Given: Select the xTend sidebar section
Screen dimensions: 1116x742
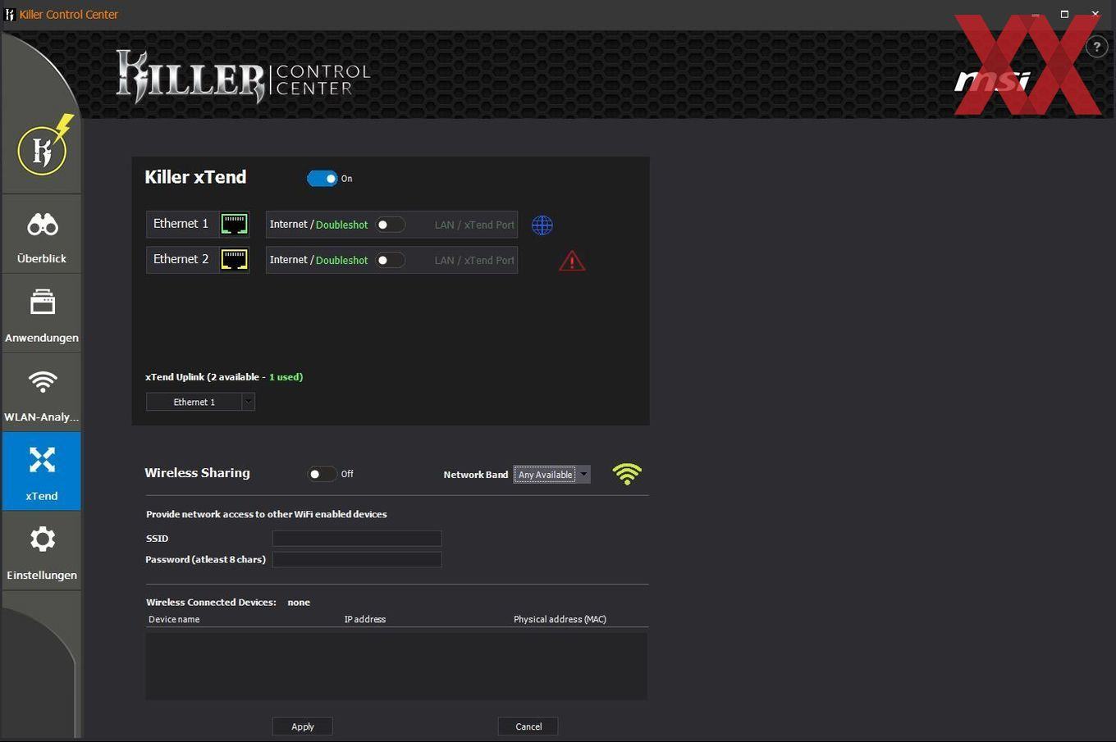Looking at the screenshot, I should [42, 471].
